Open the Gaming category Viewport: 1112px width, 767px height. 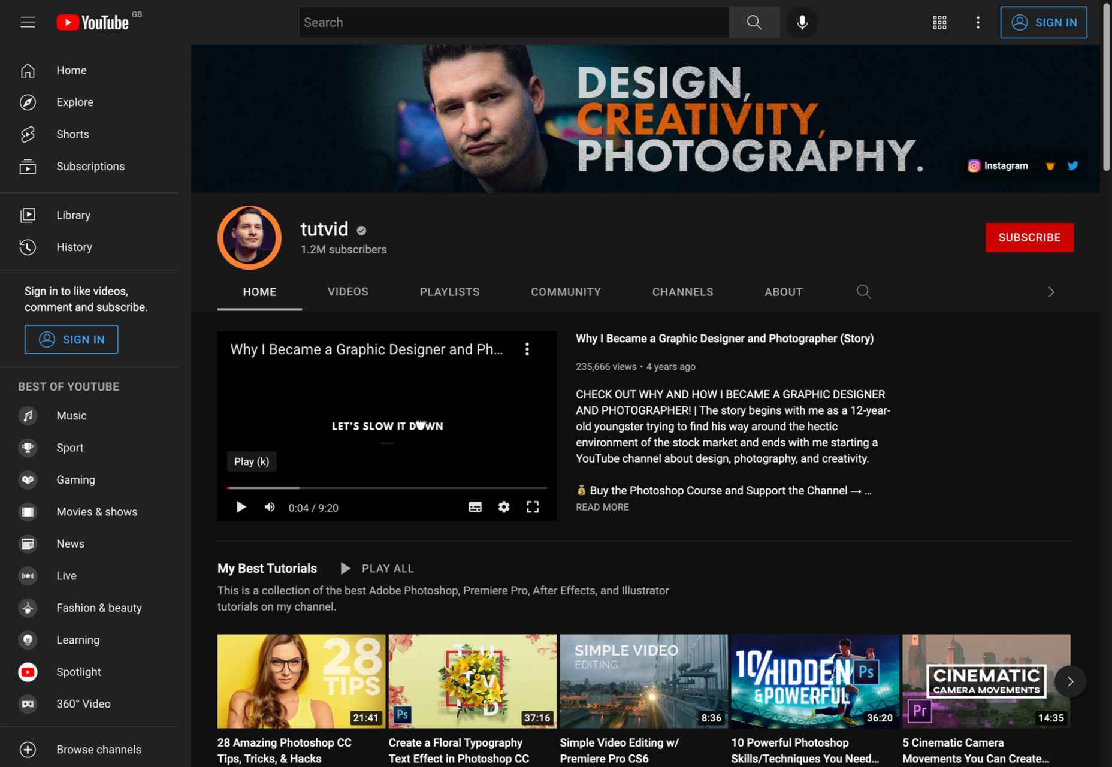tap(90, 479)
